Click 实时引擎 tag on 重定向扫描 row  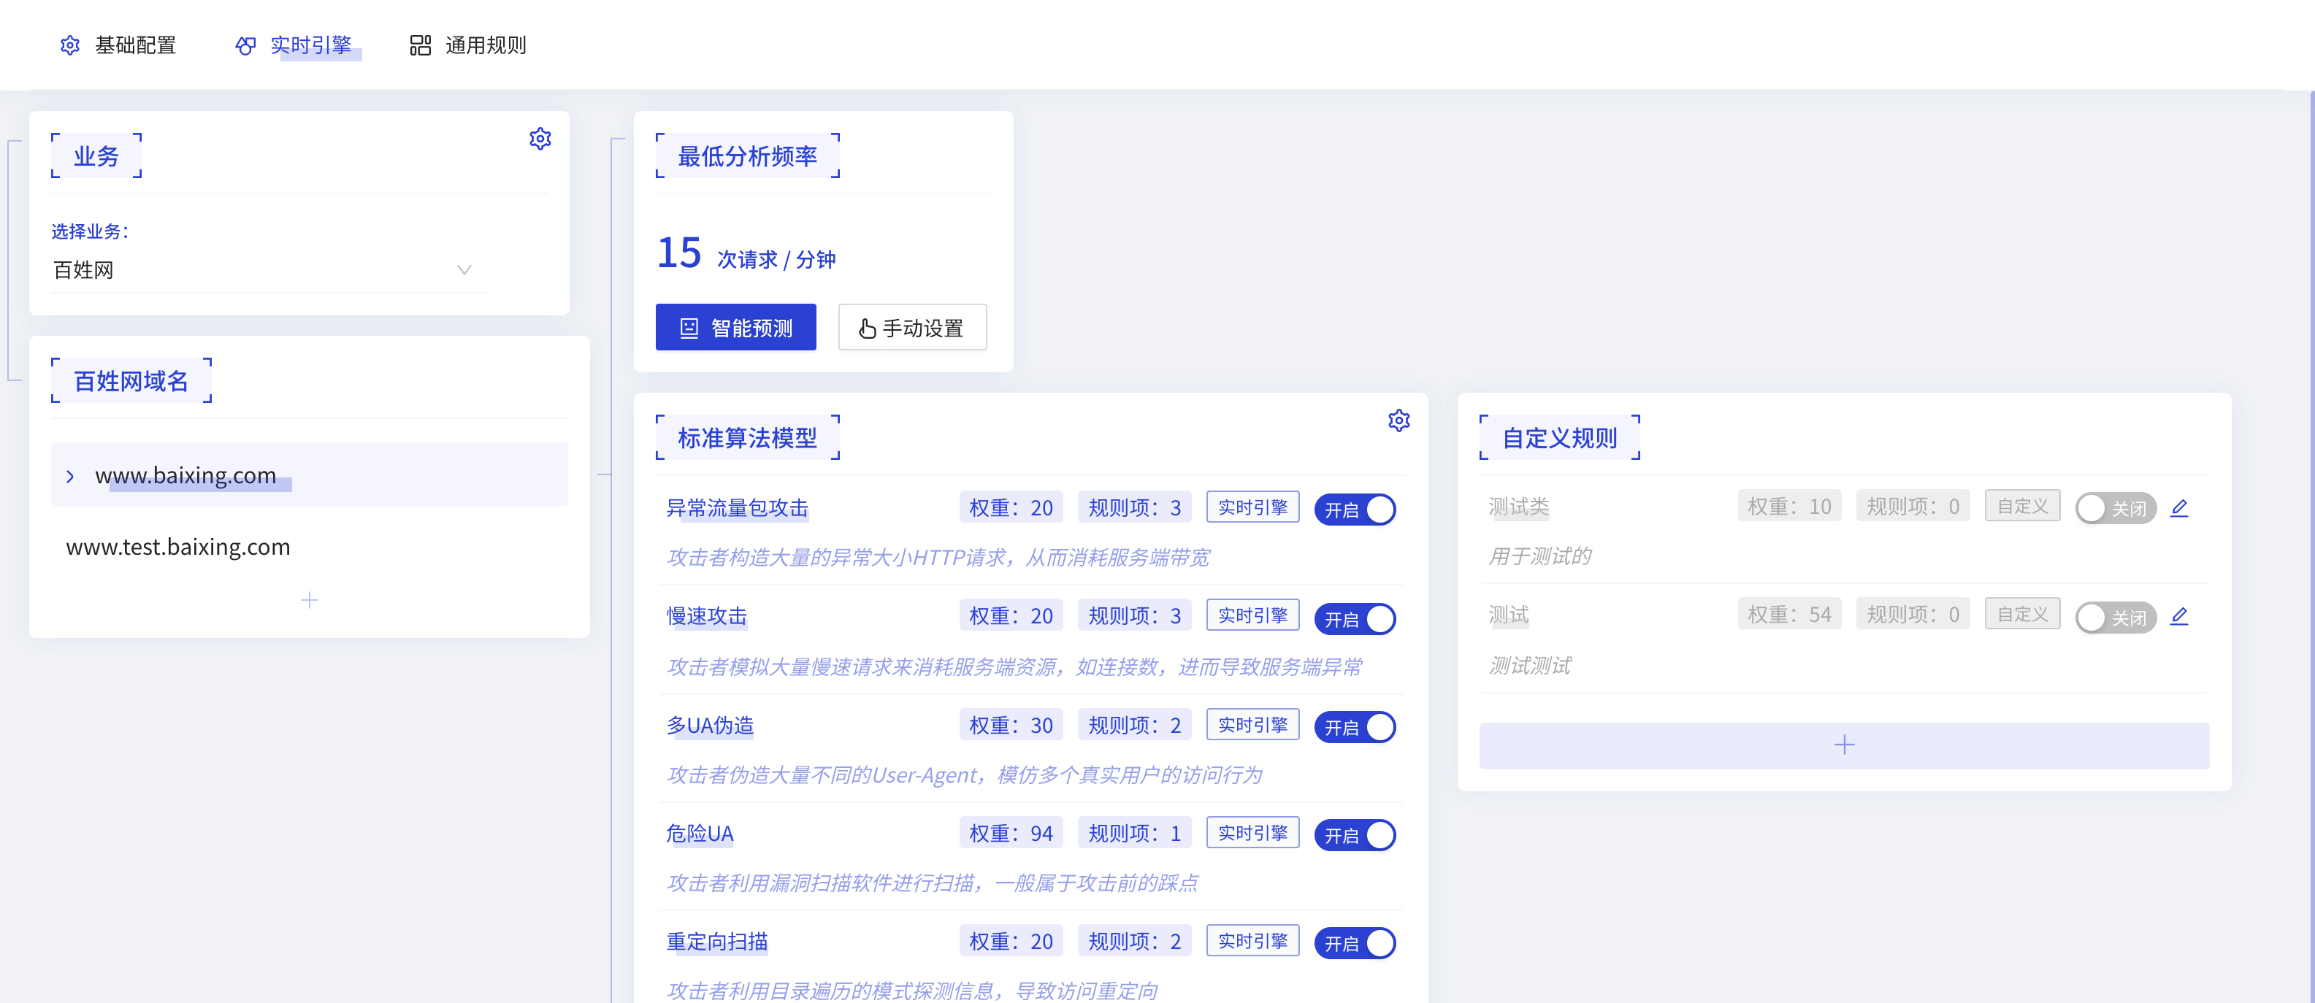[1252, 940]
